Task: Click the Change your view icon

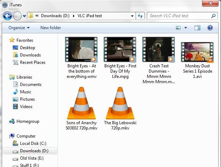Action: point(178,28)
